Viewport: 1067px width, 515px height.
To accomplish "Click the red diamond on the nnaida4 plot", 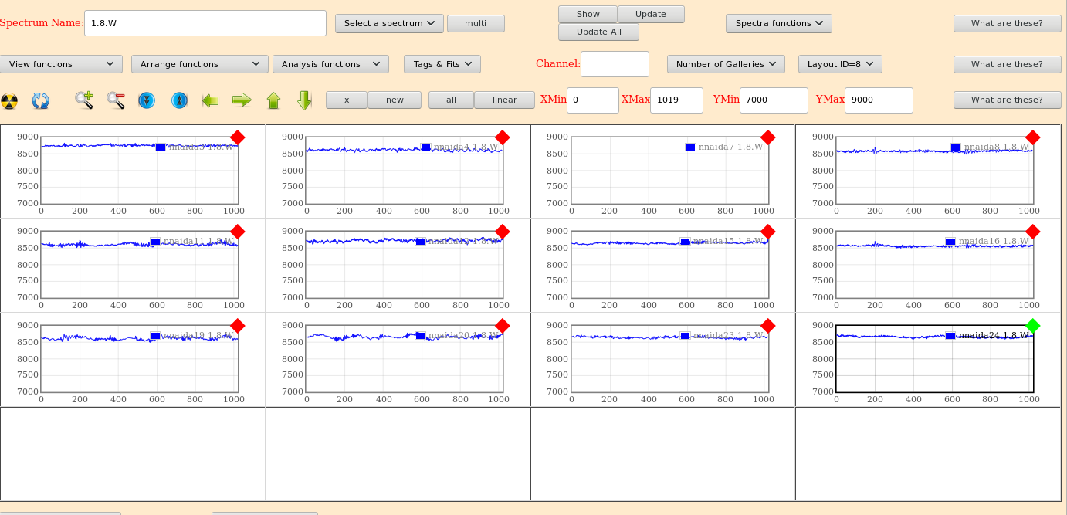I will pos(503,137).
